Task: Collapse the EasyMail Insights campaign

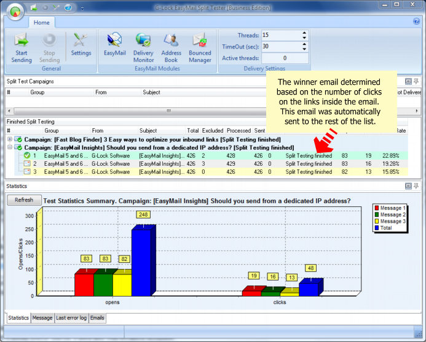Action: pyautogui.click(x=10, y=147)
